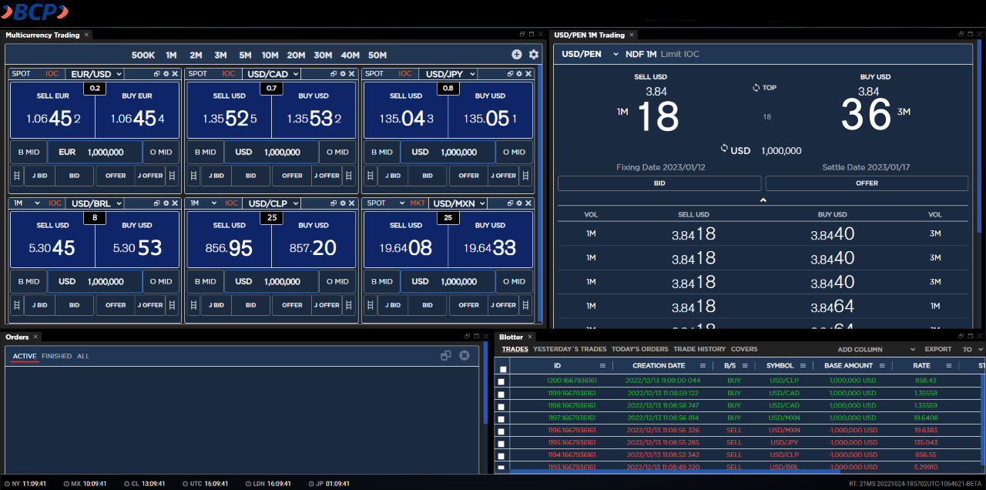Open the Multicurrency Trading settings gear

533,55
